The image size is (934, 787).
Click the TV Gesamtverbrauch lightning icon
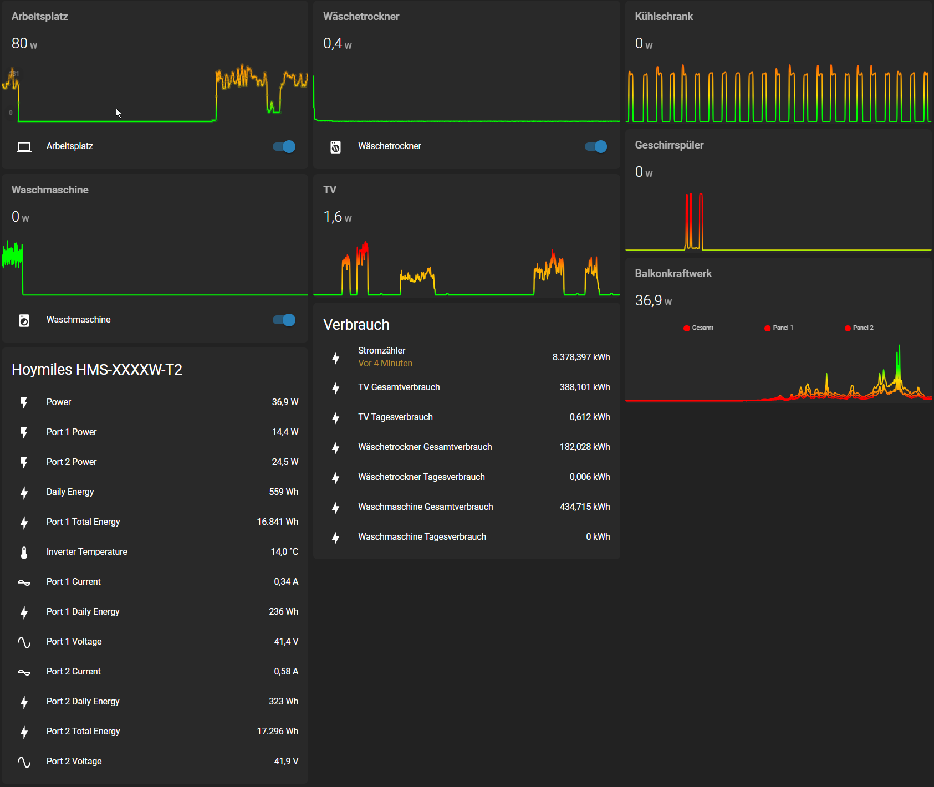[335, 387]
